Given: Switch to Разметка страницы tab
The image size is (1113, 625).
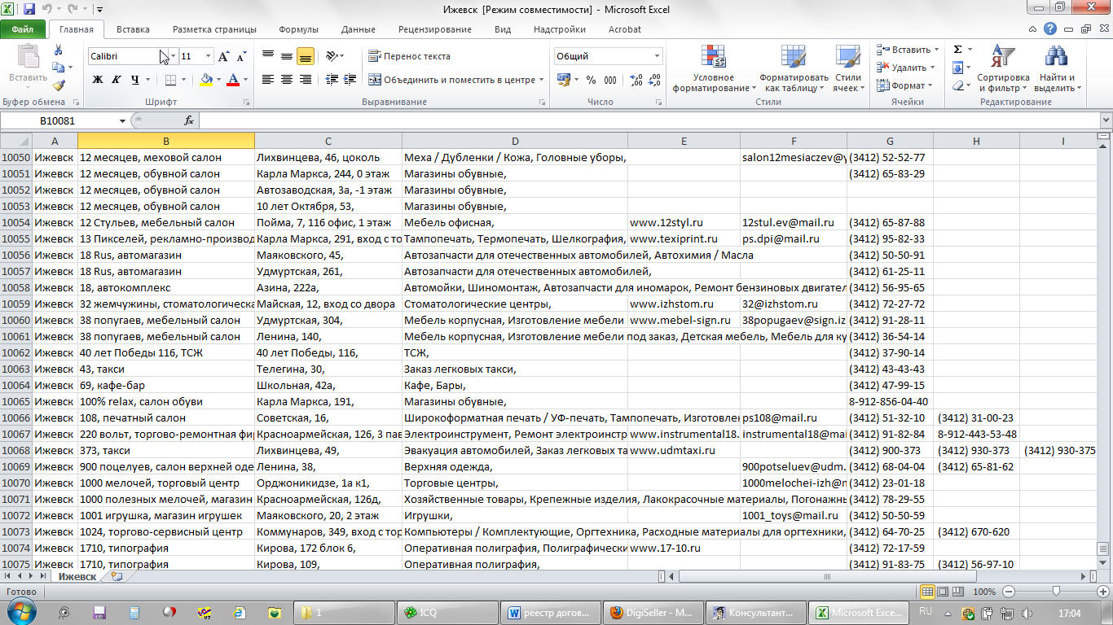Looking at the screenshot, I should (x=214, y=29).
